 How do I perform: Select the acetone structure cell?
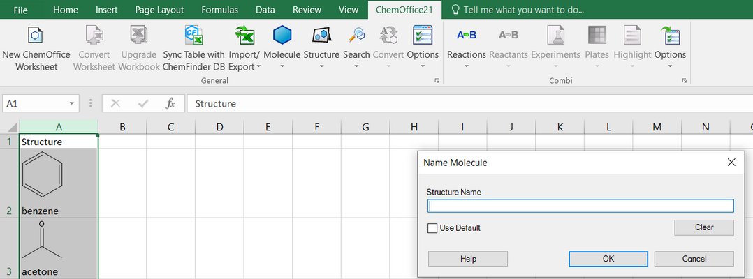click(59, 248)
